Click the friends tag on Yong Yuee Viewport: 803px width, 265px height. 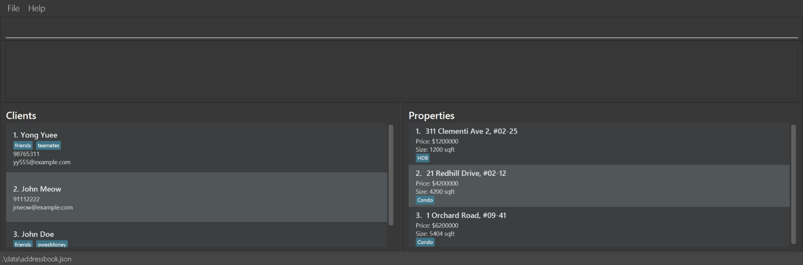pos(23,145)
